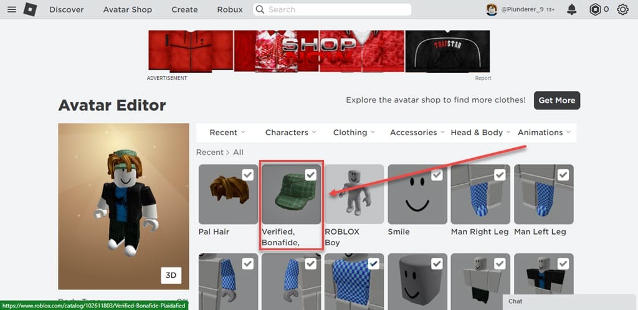Click the Man Right Leg item name
The width and height of the screenshot is (638, 310).
pyautogui.click(x=480, y=232)
